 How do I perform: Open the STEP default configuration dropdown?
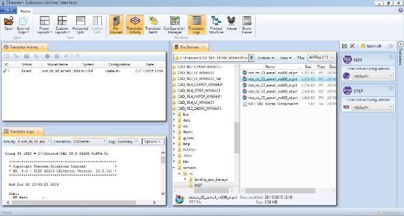point(373,107)
